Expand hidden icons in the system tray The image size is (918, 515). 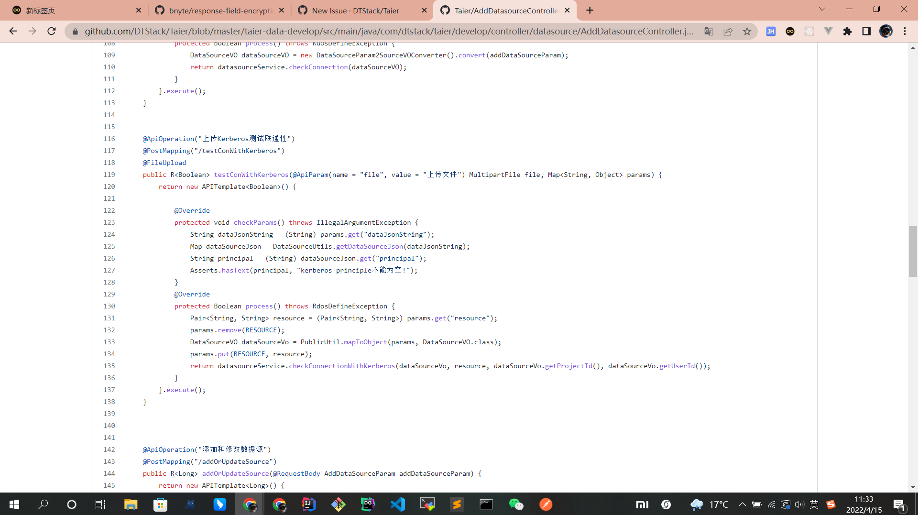click(743, 504)
